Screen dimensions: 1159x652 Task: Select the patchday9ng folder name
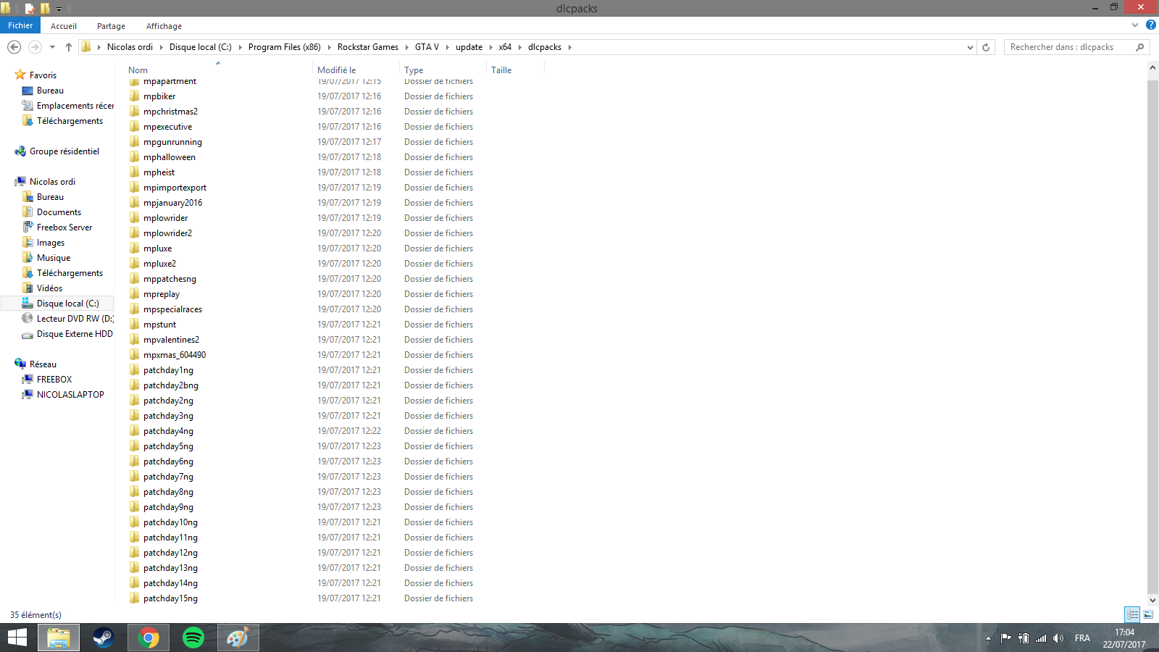pyautogui.click(x=168, y=507)
